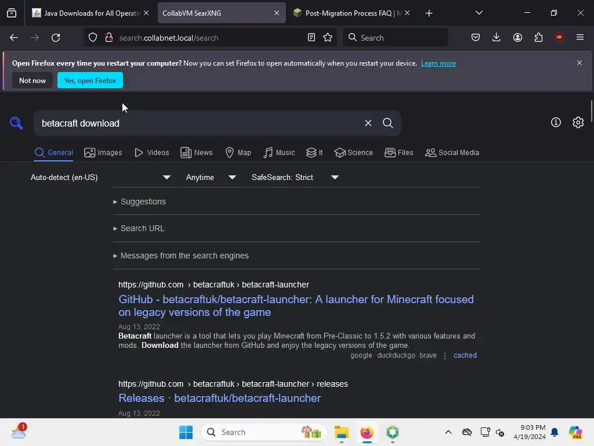
Task: Expand the Suggestions section
Action: pos(139,202)
